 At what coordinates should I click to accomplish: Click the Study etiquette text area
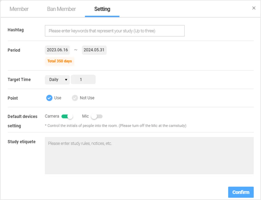[x=149, y=156]
